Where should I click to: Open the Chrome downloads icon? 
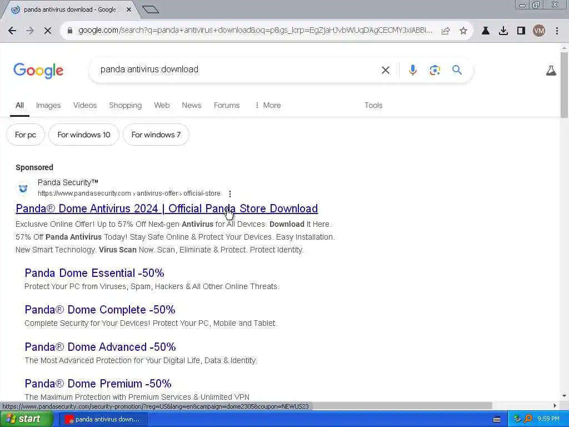coord(503,31)
